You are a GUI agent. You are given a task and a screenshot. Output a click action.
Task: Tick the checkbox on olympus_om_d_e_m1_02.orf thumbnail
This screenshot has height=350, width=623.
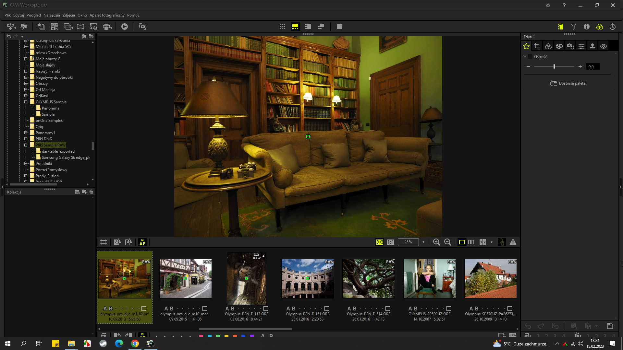click(x=144, y=309)
